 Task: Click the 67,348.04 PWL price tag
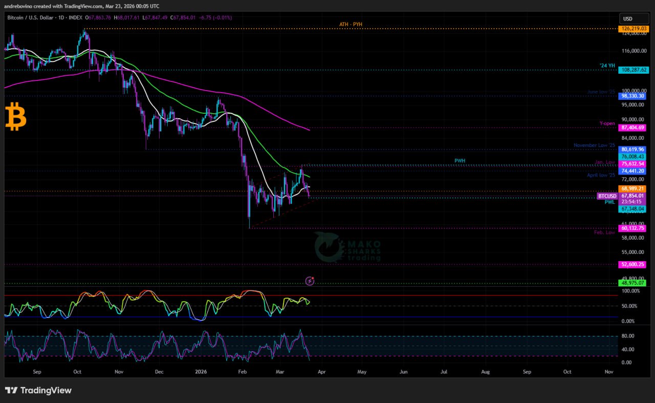[633, 209]
